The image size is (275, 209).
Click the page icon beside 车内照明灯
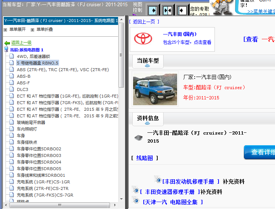pyautogui.click(x=12, y=129)
